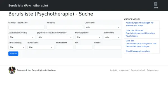The height and width of the screenshot is (105, 168).
Task: Open the psychotherapeutische Methode dropdown
Action: tap(55, 37)
